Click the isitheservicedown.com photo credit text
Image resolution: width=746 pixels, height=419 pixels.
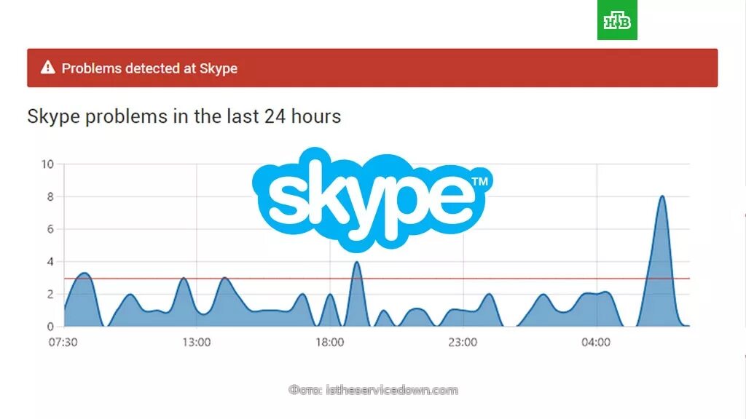(x=374, y=390)
